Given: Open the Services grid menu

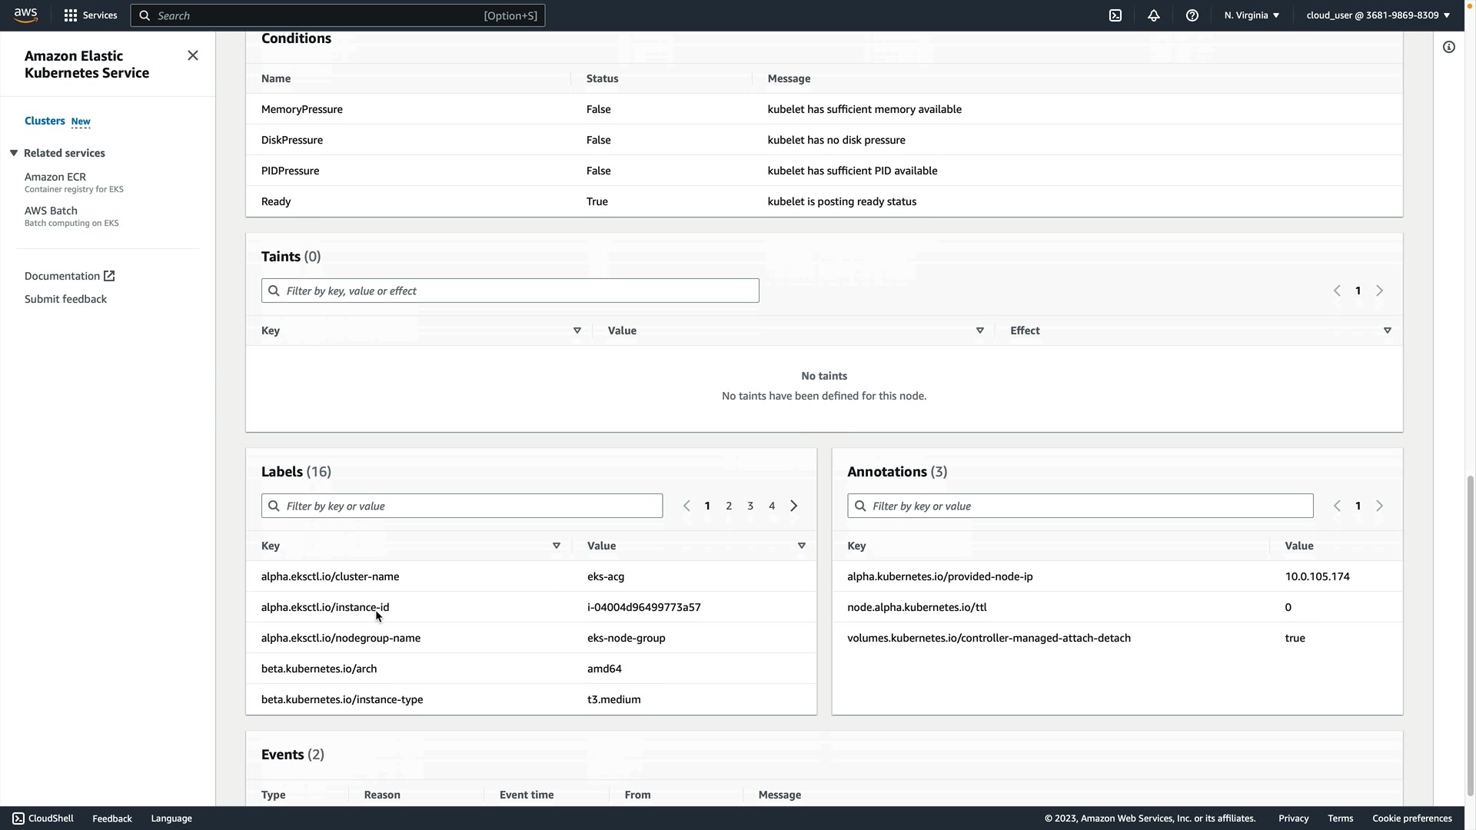Looking at the screenshot, I should point(91,15).
